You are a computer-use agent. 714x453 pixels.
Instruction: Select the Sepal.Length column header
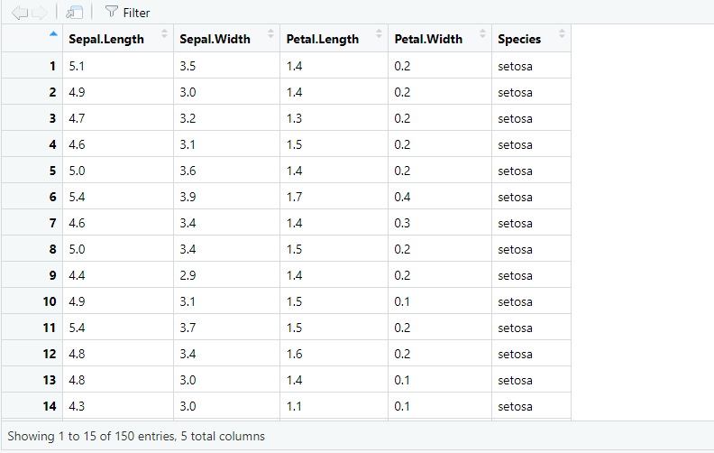pyautogui.click(x=105, y=39)
